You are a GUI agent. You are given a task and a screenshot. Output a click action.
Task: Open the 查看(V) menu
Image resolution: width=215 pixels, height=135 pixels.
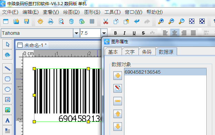click(51, 12)
